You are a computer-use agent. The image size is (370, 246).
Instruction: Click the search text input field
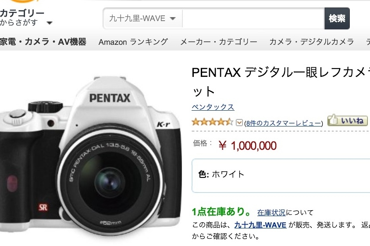click(253, 18)
